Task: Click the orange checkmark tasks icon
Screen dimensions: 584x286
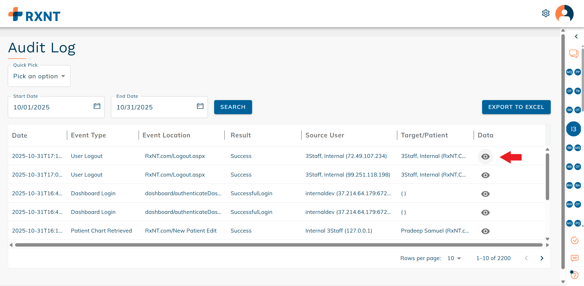Action: click(574, 240)
